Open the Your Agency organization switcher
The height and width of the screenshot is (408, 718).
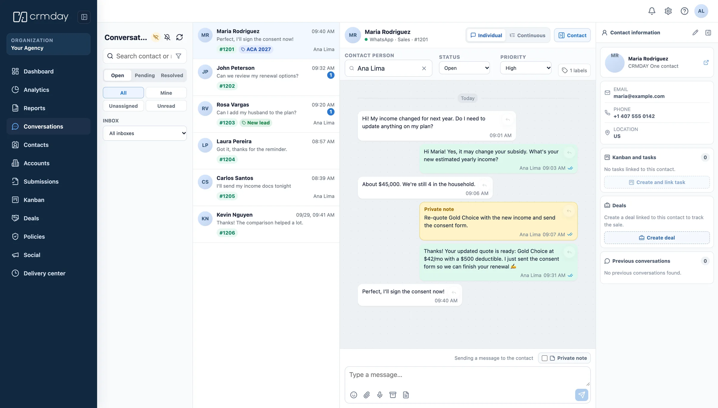coord(48,44)
